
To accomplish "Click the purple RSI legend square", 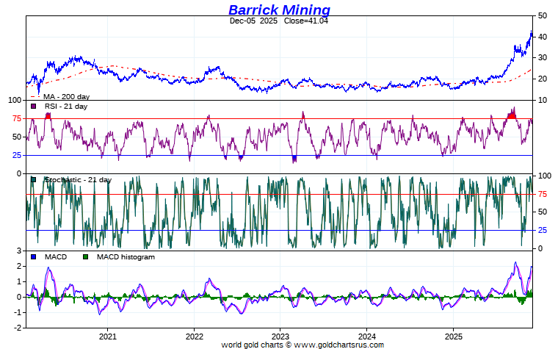I will tap(33, 107).
